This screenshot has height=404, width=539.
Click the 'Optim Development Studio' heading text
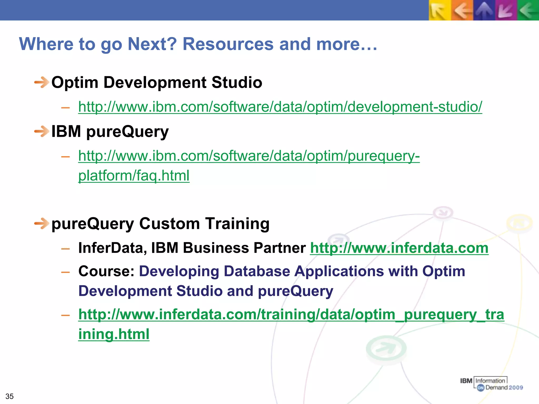(157, 83)
